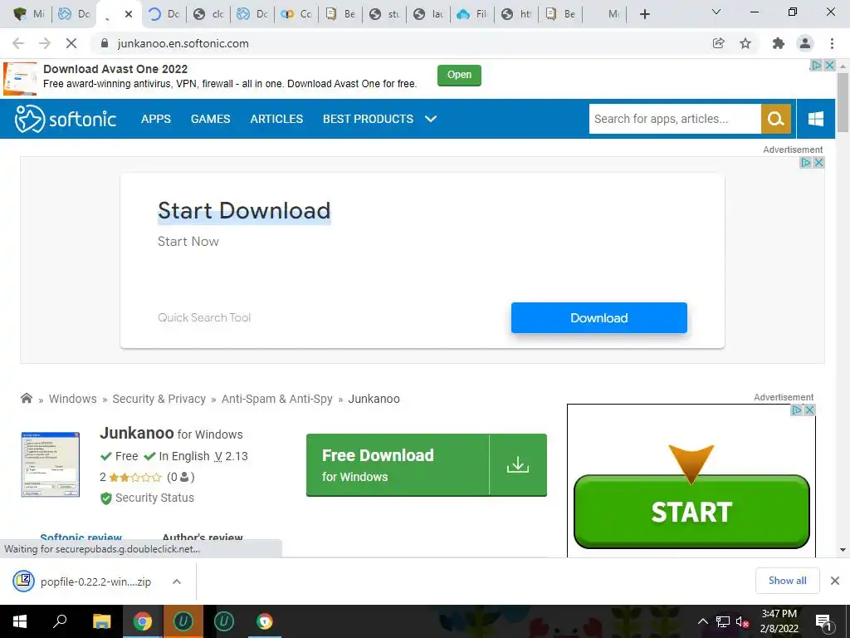The image size is (850, 638).
Task: Click the muted volume tray icon
Action: point(742,621)
